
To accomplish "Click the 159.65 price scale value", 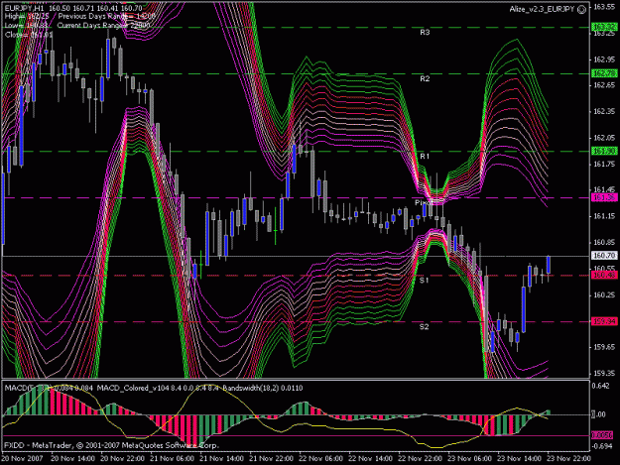I will [x=604, y=347].
